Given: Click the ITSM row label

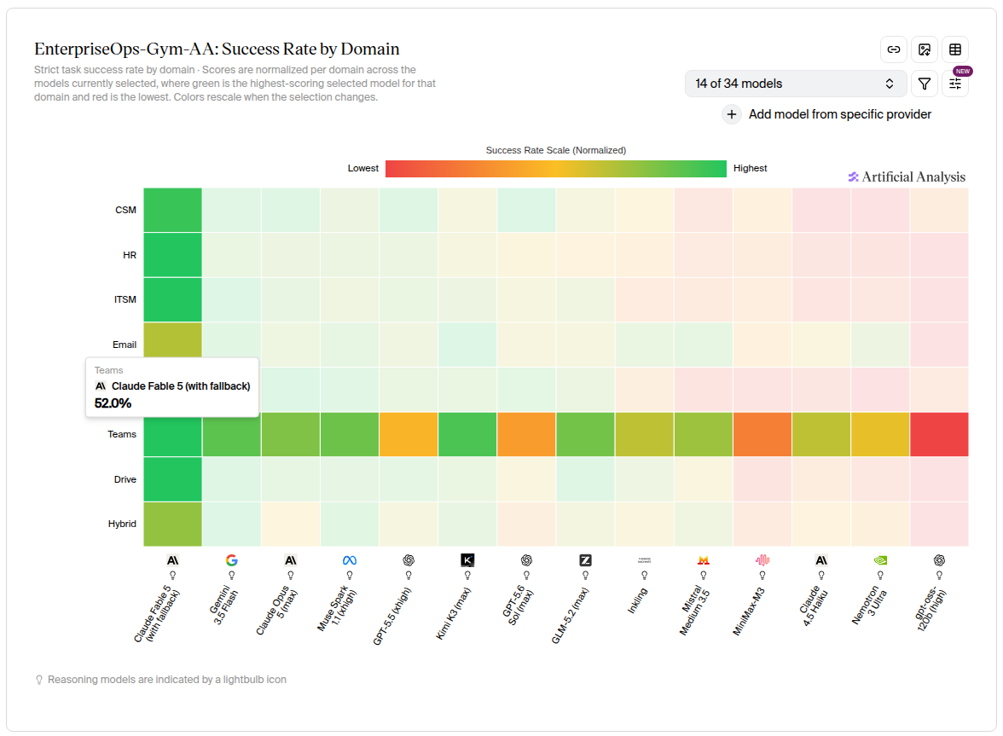Looking at the screenshot, I should tap(125, 299).
